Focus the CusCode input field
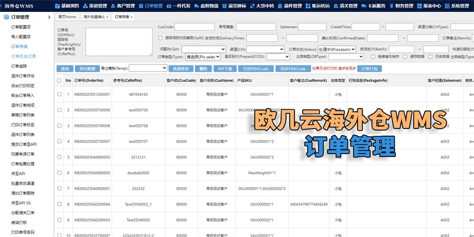 pyautogui.click(x=195, y=27)
